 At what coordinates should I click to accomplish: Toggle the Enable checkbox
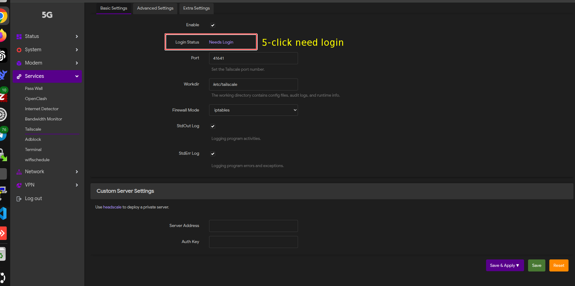coord(213,25)
